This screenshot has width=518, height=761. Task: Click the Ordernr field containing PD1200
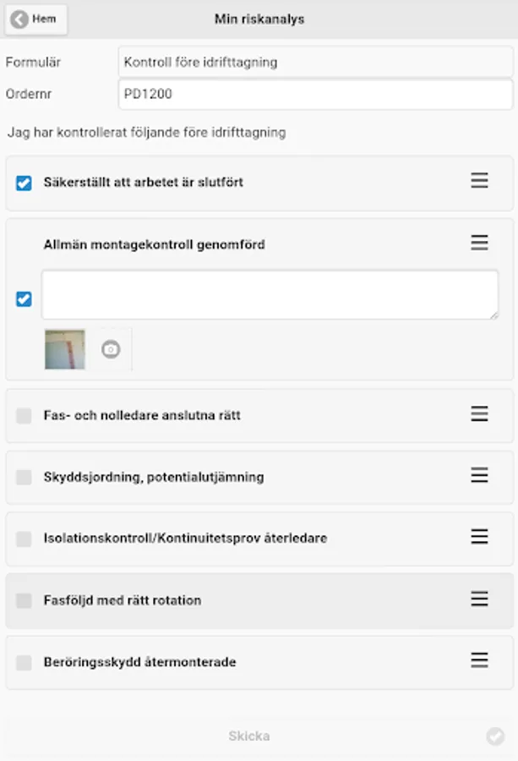[x=314, y=94]
